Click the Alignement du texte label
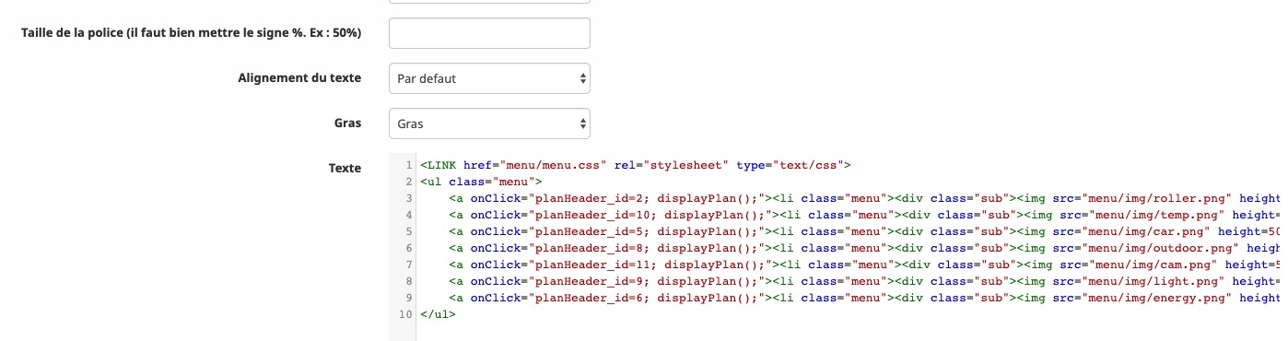Image resolution: width=1288 pixels, height=341 pixels. point(299,77)
